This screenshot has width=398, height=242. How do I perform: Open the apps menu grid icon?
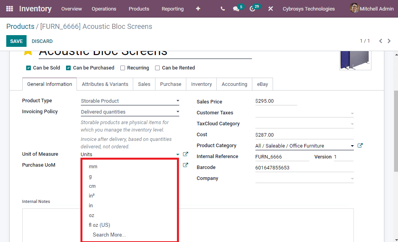(9, 9)
